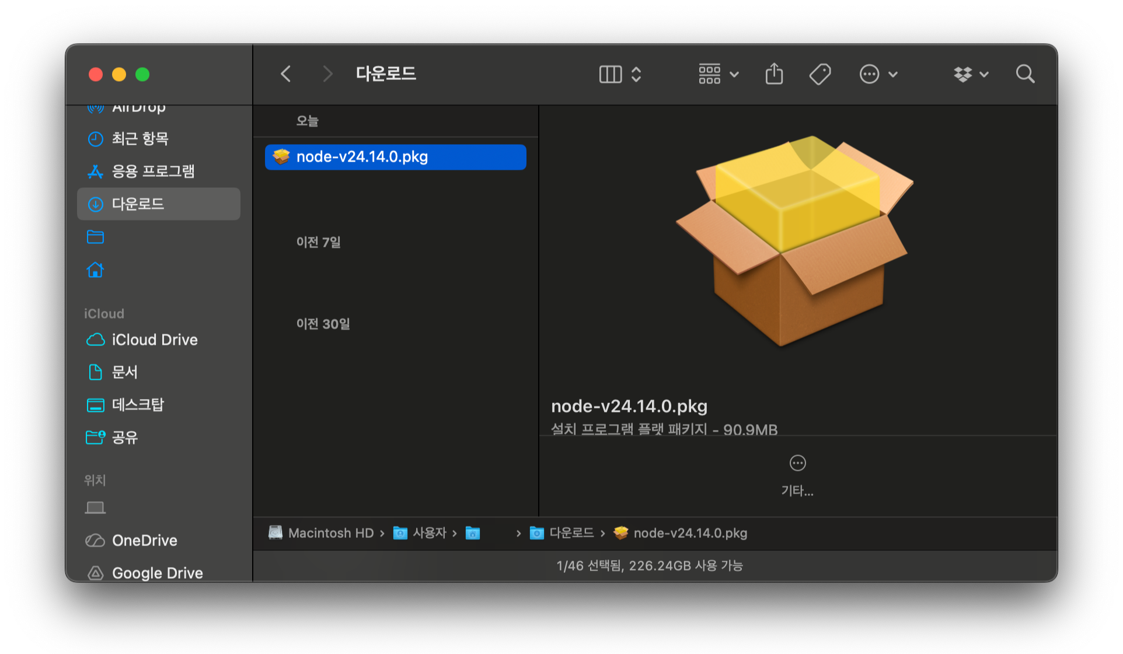1123x654 pixels.
Task: Select Google Drive location in sidebar
Action: 157,573
